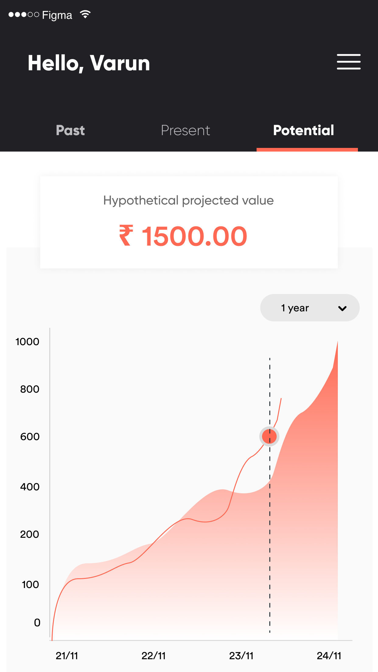Tap the signal strength dots
This screenshot has width=378, height=672.
(x=24, y=15)
